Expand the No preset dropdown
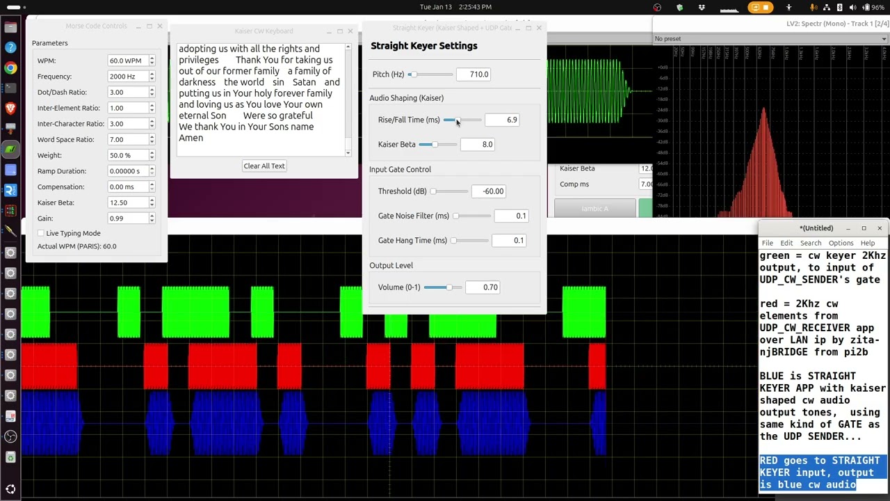The height and width of the screenshot is (501, 890). pyautogui.click(x=770, y=39)
